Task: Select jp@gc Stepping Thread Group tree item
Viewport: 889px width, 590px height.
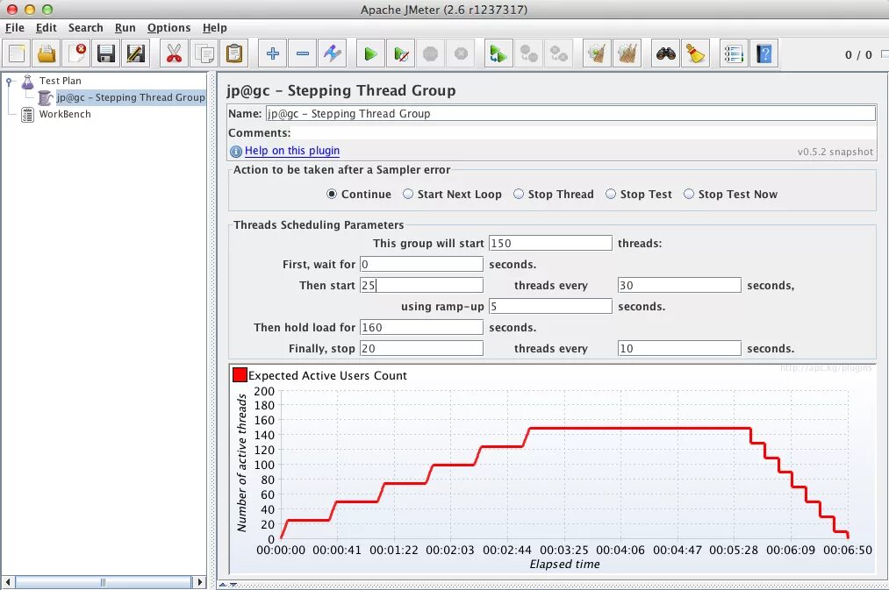Action: click(x=131, y=97)
